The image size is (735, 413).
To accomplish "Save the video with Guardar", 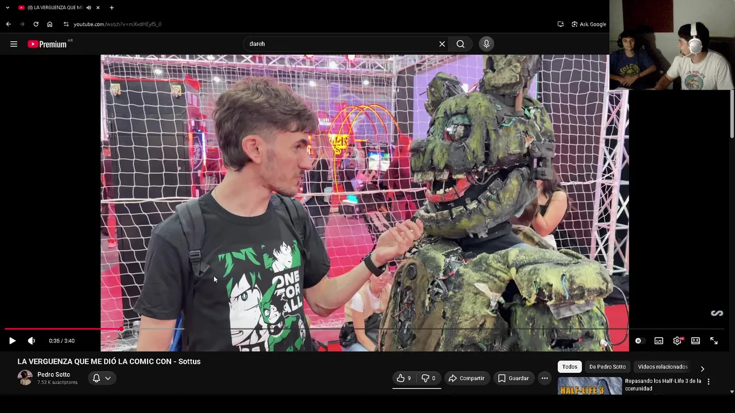I will [x=513, y=378].
